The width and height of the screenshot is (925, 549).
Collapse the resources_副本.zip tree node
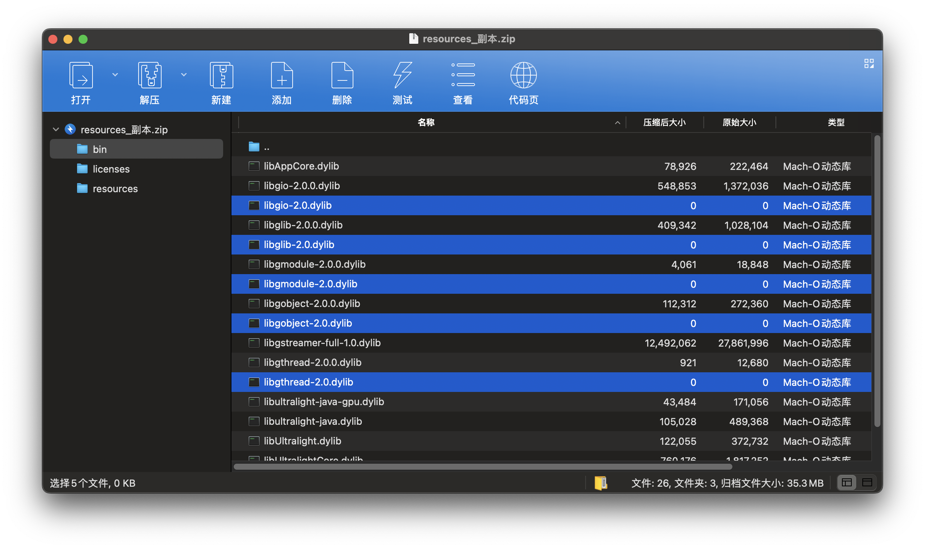[55, 129]
